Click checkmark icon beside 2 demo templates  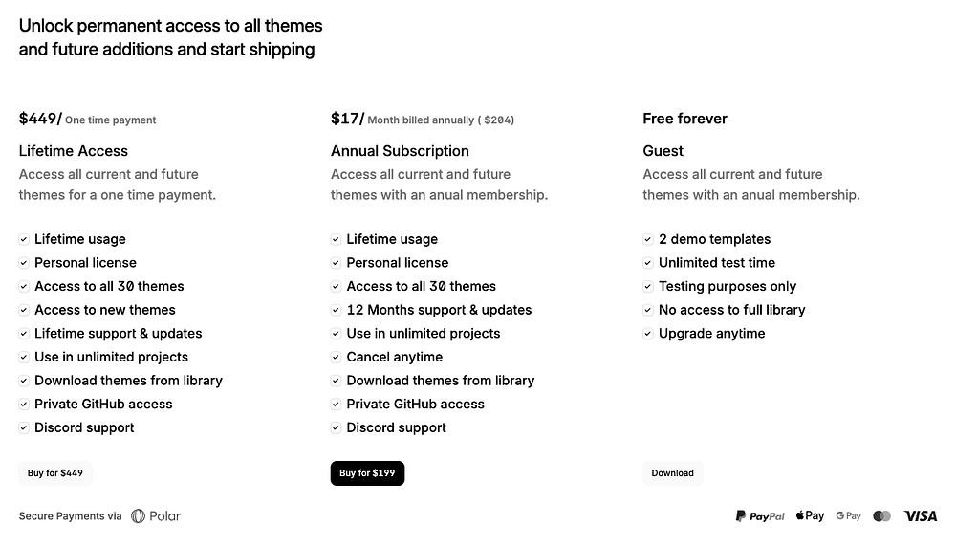click(x=648, y=240)
